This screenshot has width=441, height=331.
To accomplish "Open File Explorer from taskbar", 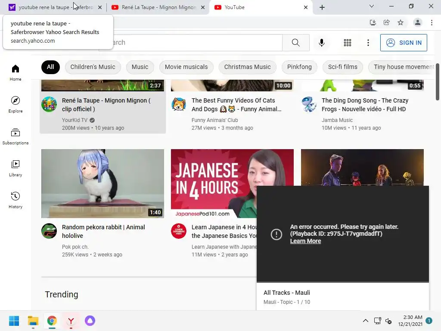I will (33, 321).
